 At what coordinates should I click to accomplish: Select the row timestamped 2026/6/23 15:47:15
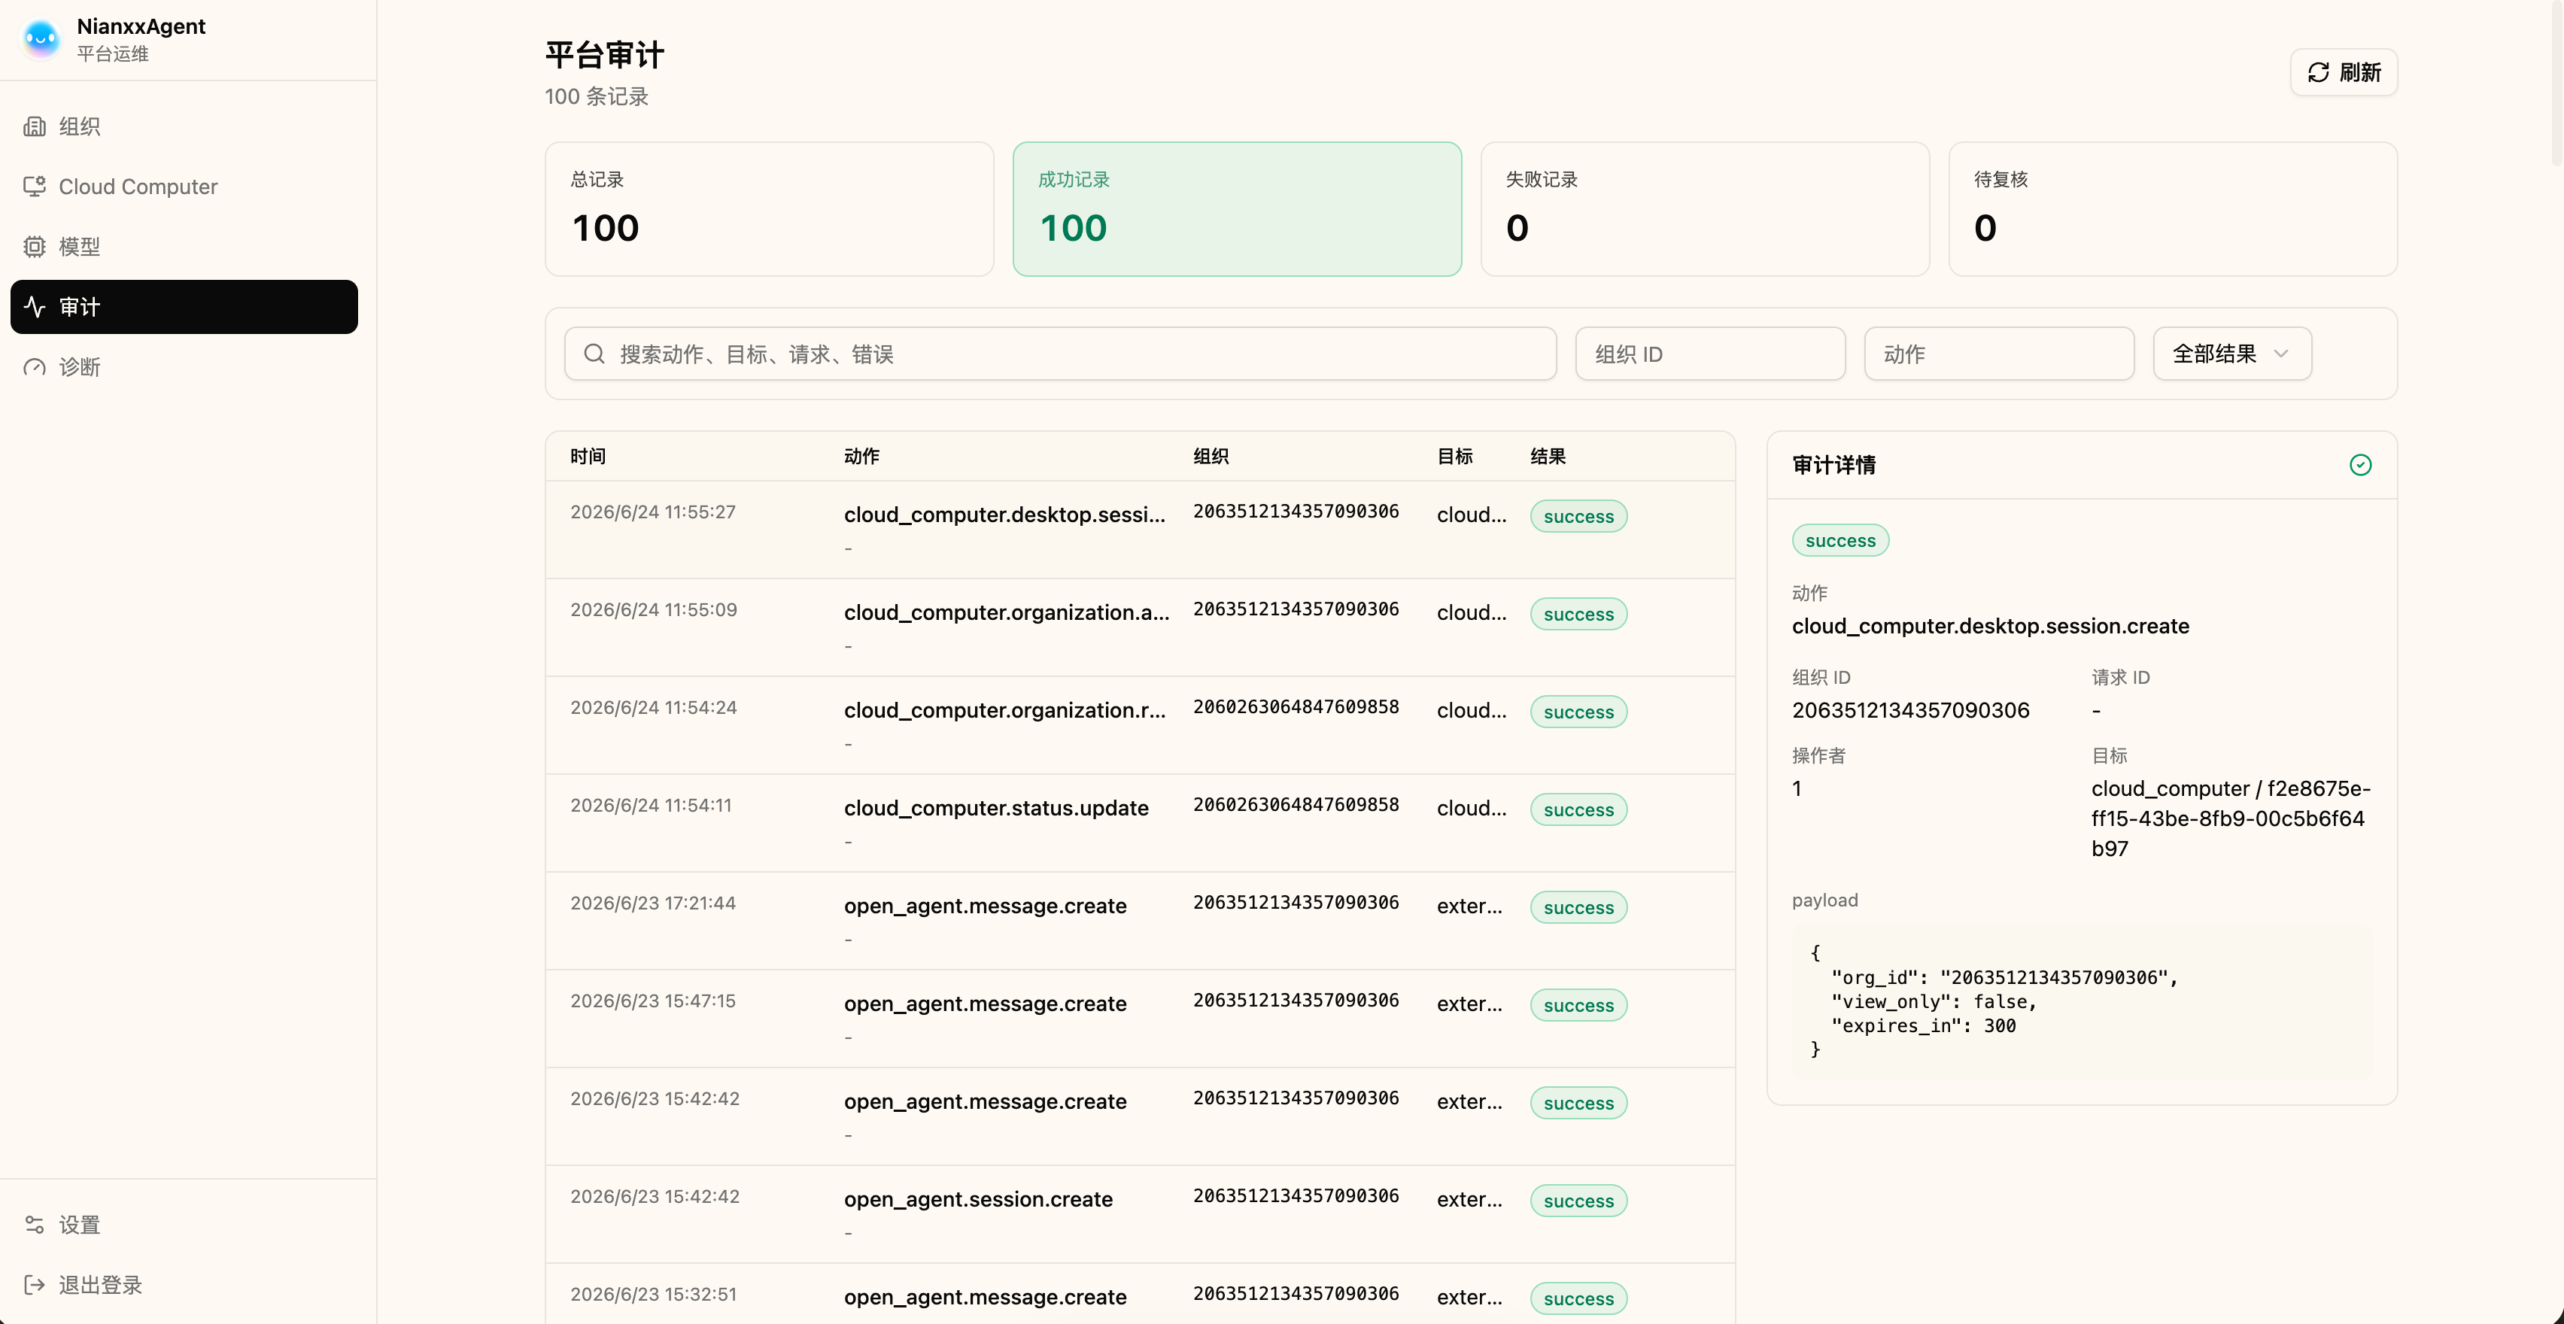point(1140,1019)
